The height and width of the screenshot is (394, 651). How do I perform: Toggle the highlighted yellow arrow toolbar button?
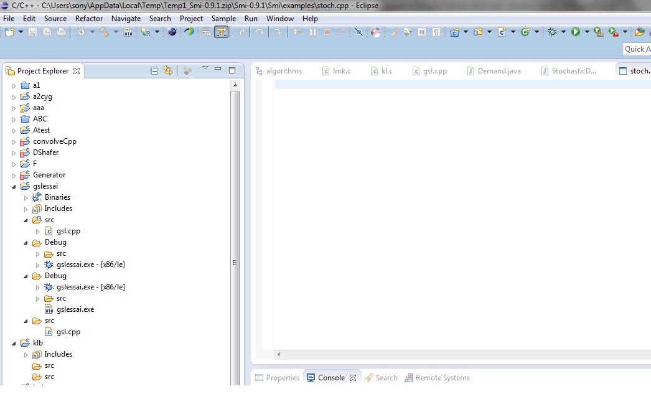pyautogui.click(x=222, y=32)
